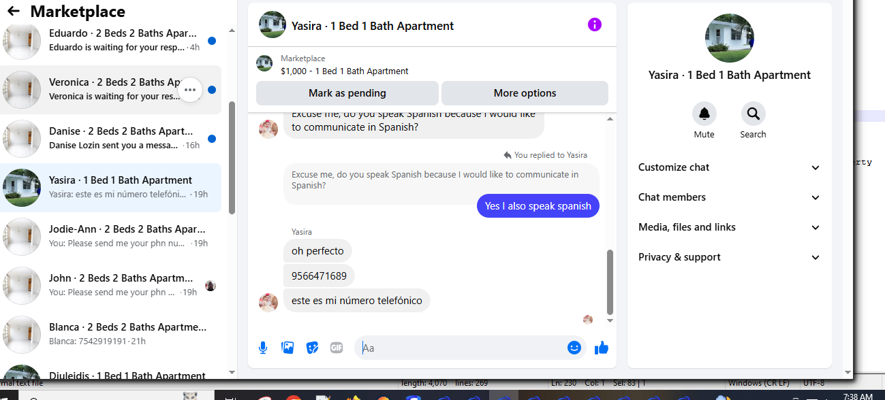
Task: Open conversation information purple icon
Action: (x=595, y=25)
